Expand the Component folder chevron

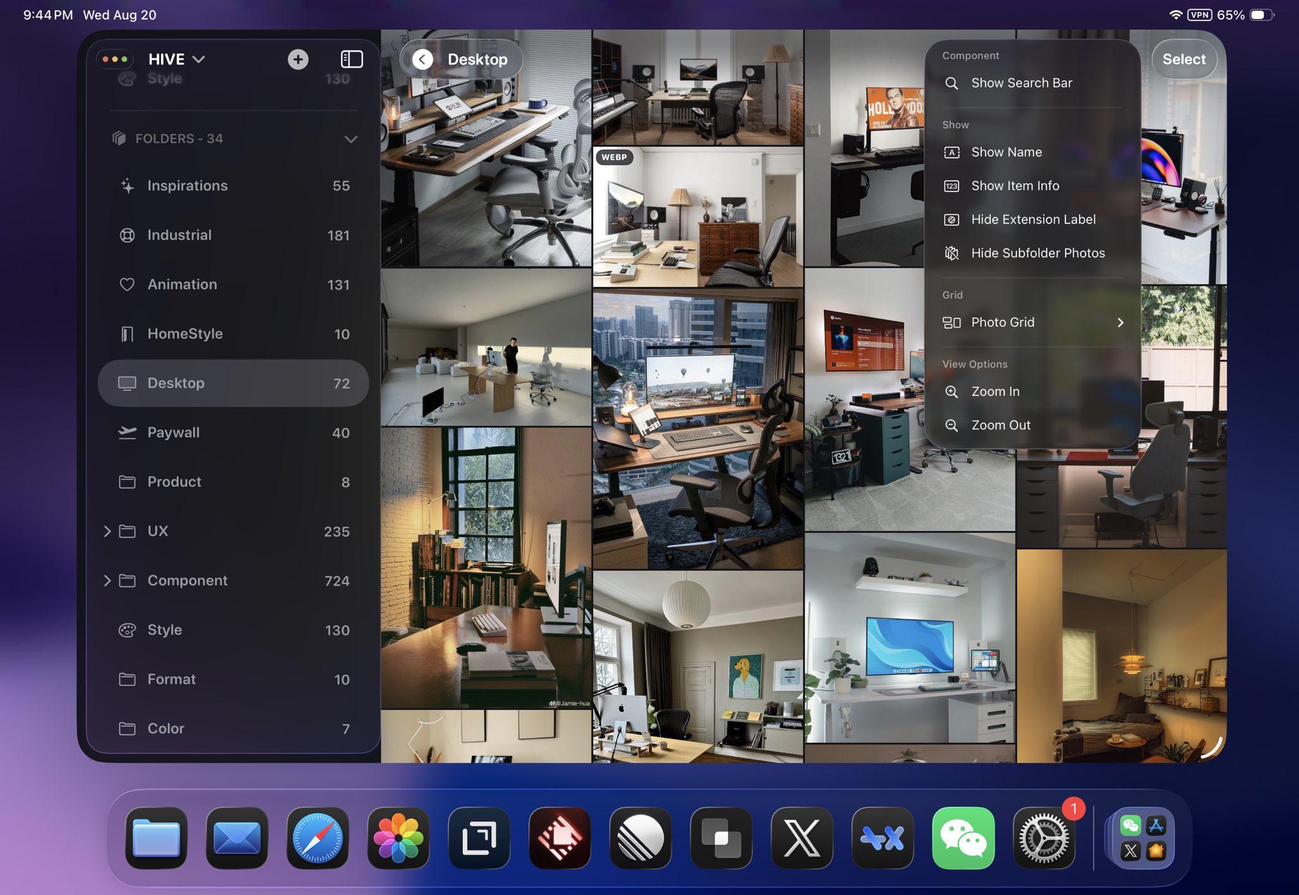point(107,580)
